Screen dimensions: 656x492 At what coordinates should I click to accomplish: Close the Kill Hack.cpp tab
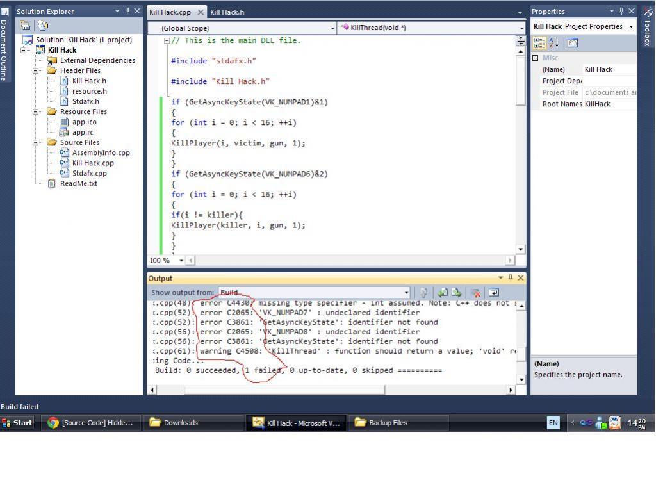[x=201, y=12]
